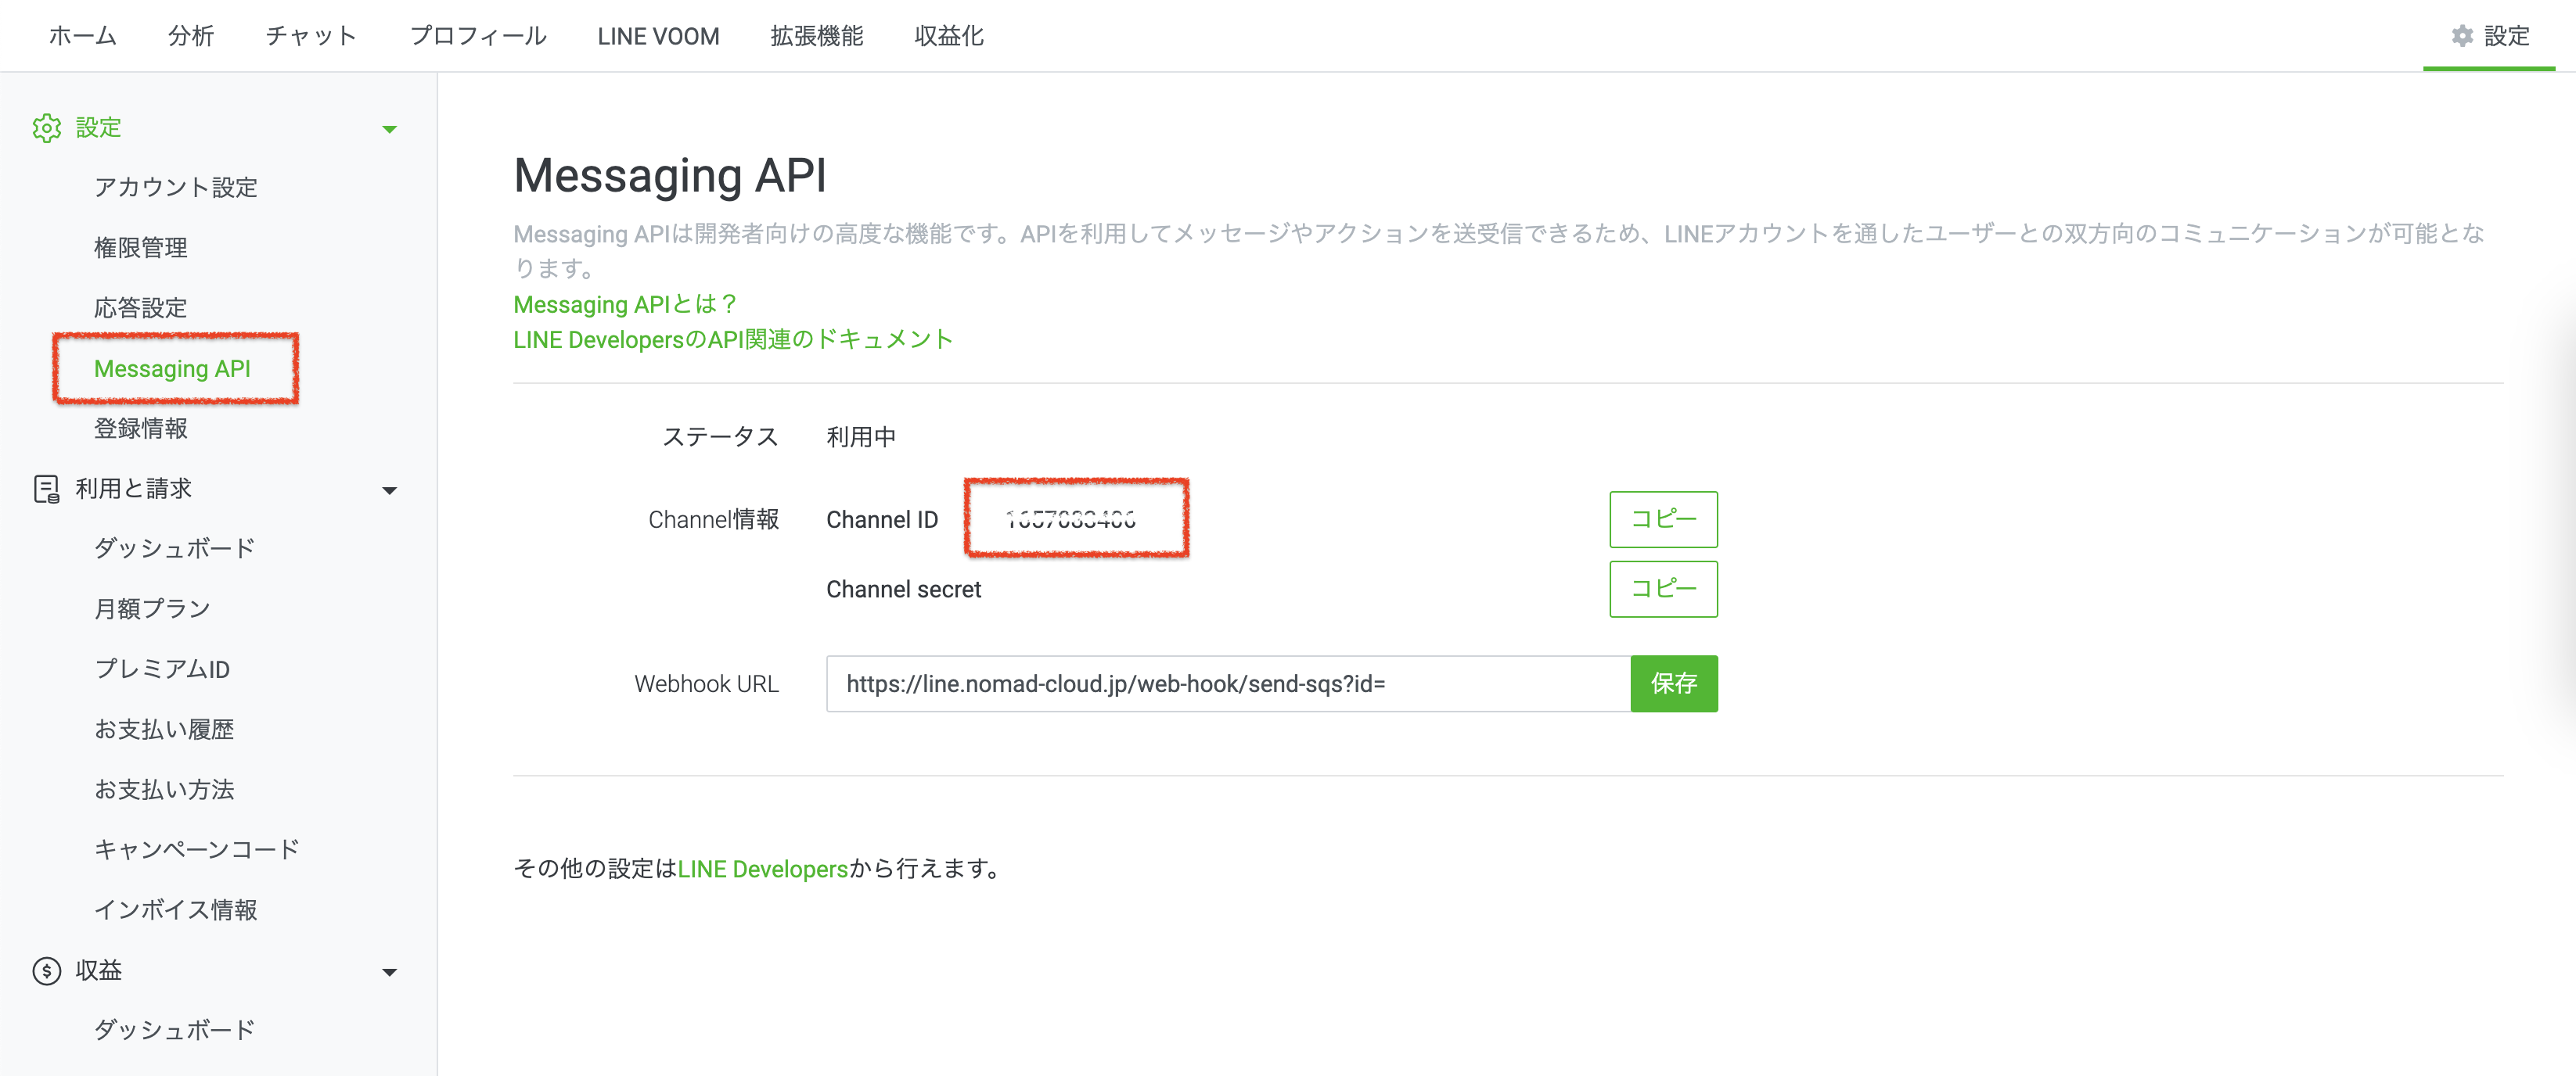Open 月額プラン in the sidebar
2576x1076 pixels.
pyautogui.click(x=152, y=608)
